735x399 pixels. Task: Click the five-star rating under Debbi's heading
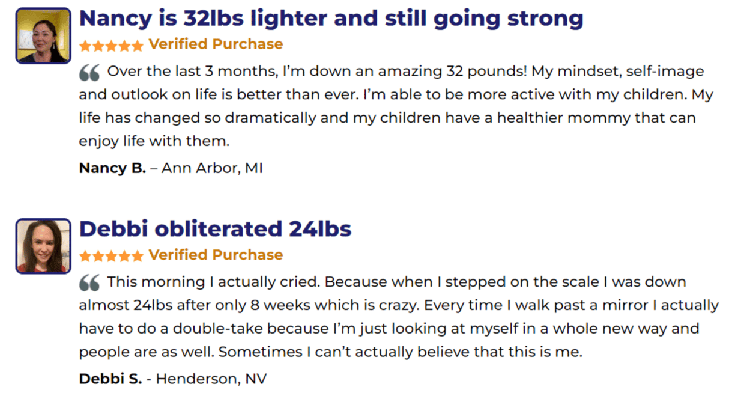[x=111, y=255]
